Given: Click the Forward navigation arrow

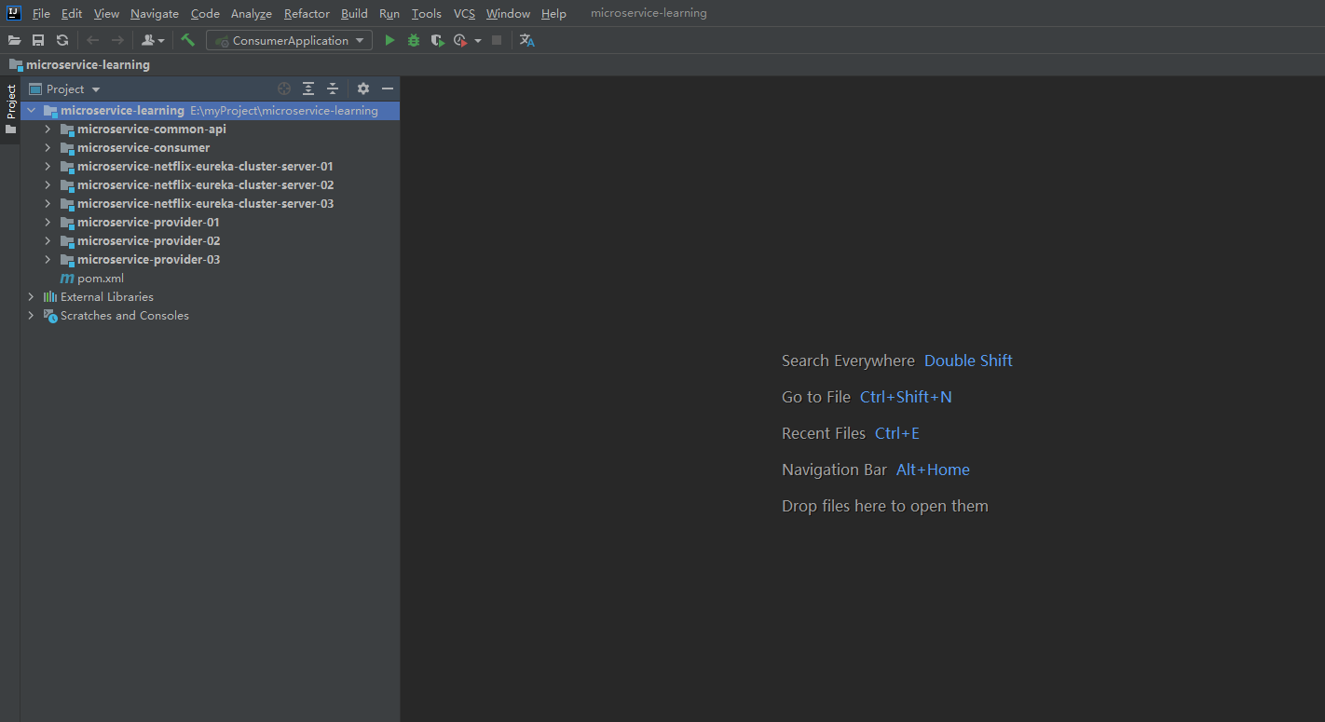Looking at the screenshot, I should point(117,40).
